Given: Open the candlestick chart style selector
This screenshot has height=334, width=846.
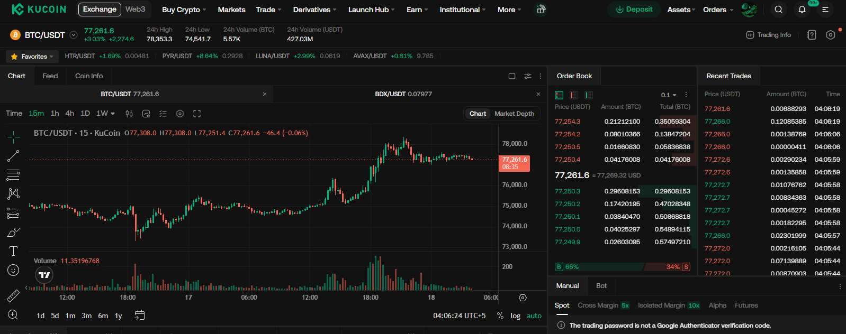Looking at the screenshot, I should (129, 114).
